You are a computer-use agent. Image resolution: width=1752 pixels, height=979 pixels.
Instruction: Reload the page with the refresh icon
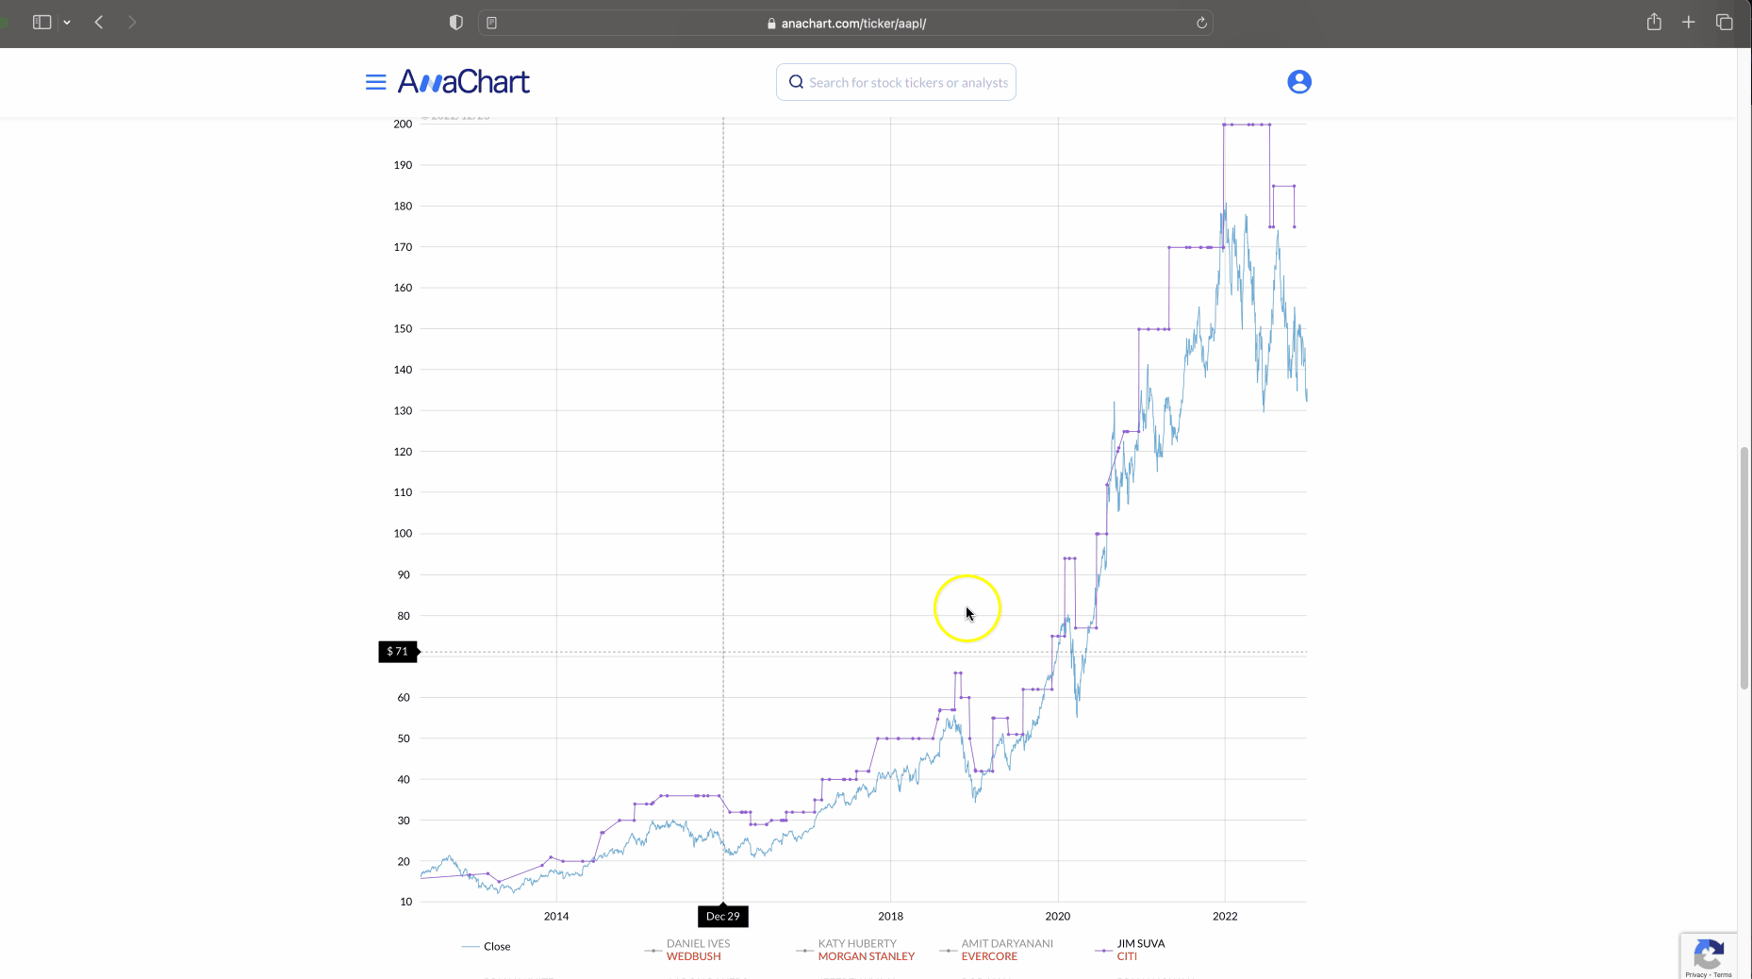click(1201, 23)
